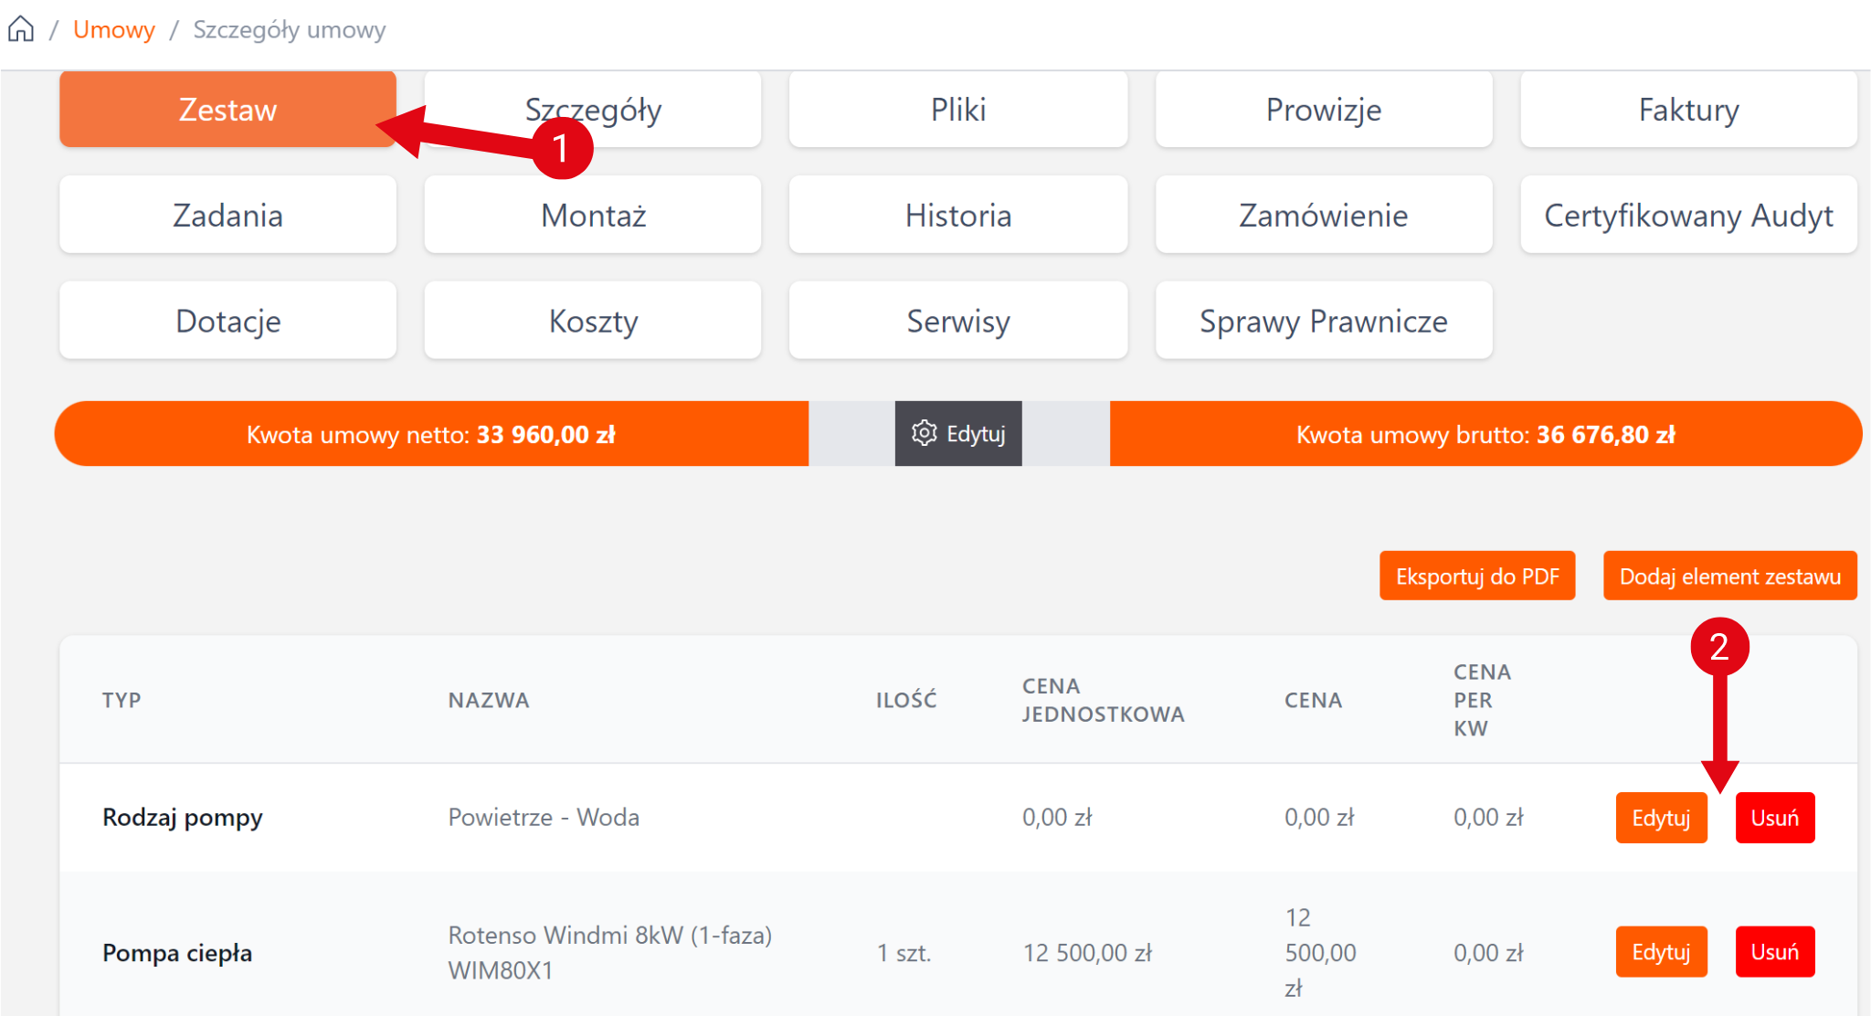
Task: Show the Zadania tab
Action: (227, 216)
